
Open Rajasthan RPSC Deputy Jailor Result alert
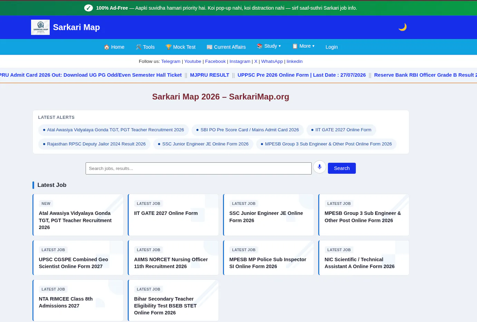click(94, 144)
